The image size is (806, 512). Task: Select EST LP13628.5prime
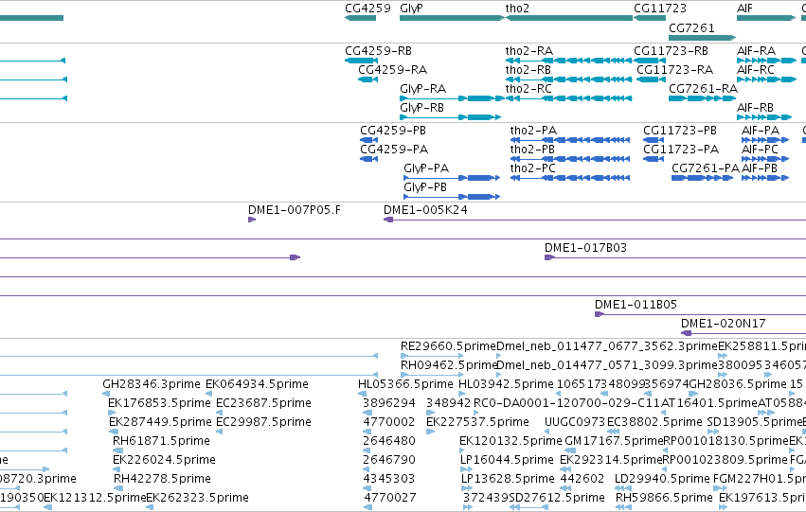(x=466, y=488)
